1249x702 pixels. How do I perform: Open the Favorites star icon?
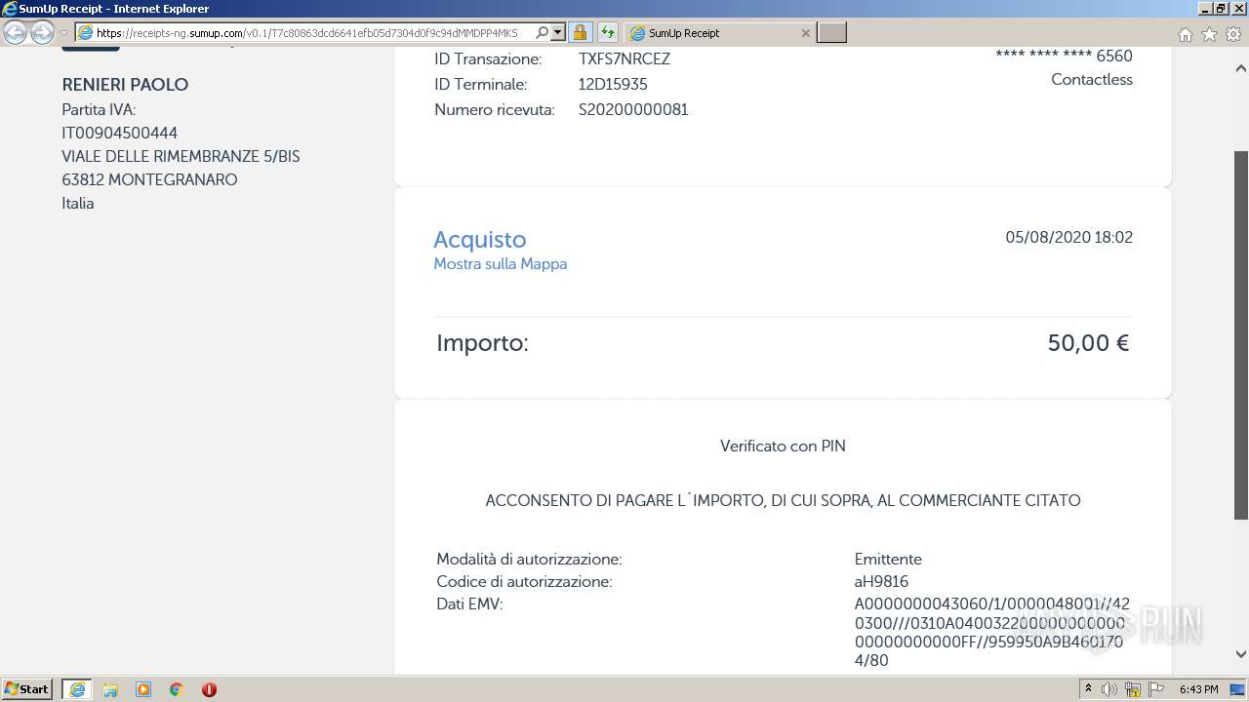(1209, 34)
